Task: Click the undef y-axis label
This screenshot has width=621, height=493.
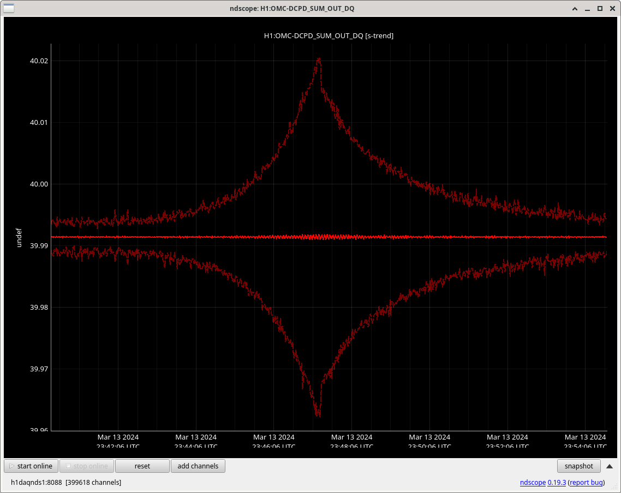Action: 19,238
